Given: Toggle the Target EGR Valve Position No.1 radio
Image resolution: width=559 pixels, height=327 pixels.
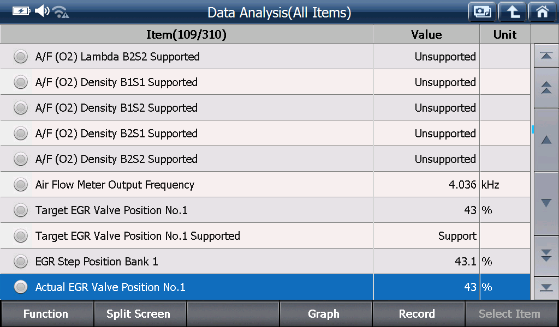Looking at the screenshot, I should point(21,210).
